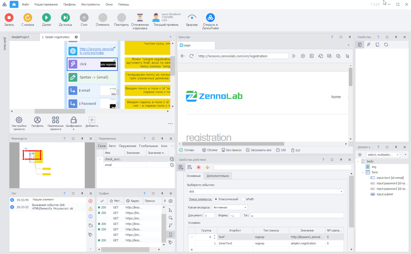Click the До конца run-to-end button
411x254 pixels.
pyautogui.click(x=65, y=18)
